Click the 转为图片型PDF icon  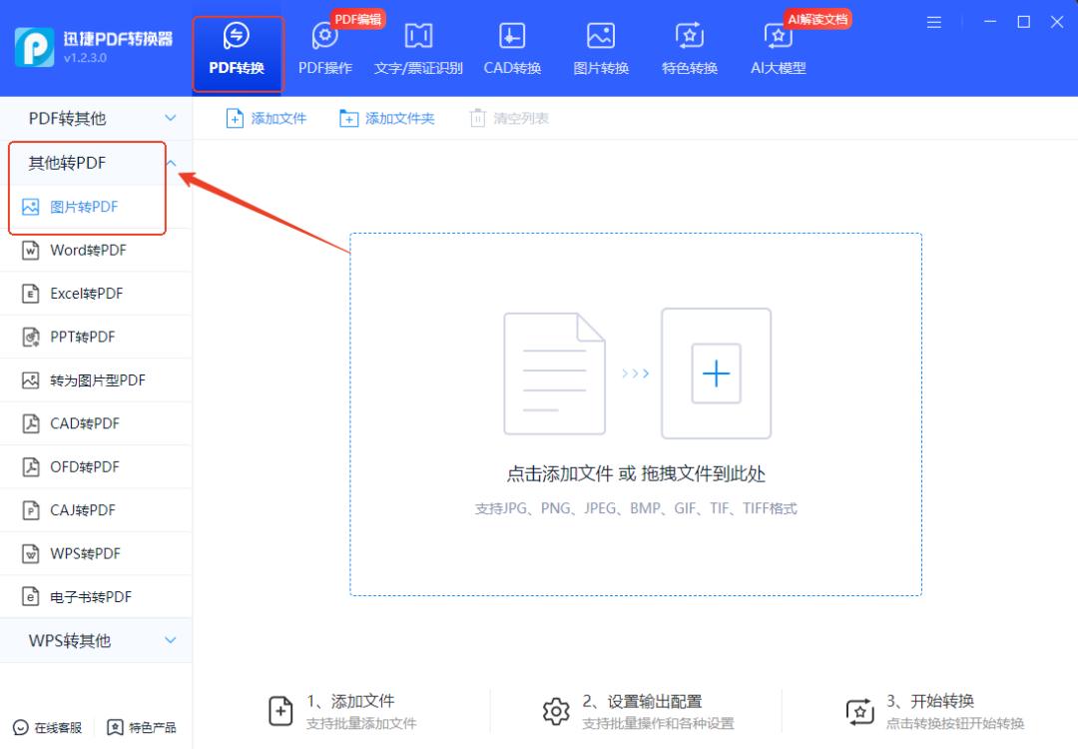[31, 379]
